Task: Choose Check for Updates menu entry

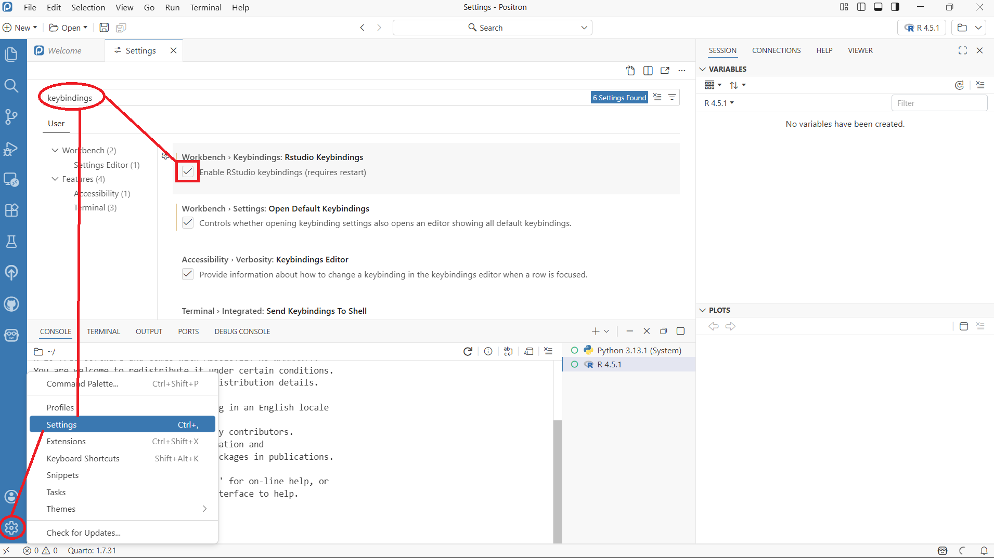Action: coord(83,533)
